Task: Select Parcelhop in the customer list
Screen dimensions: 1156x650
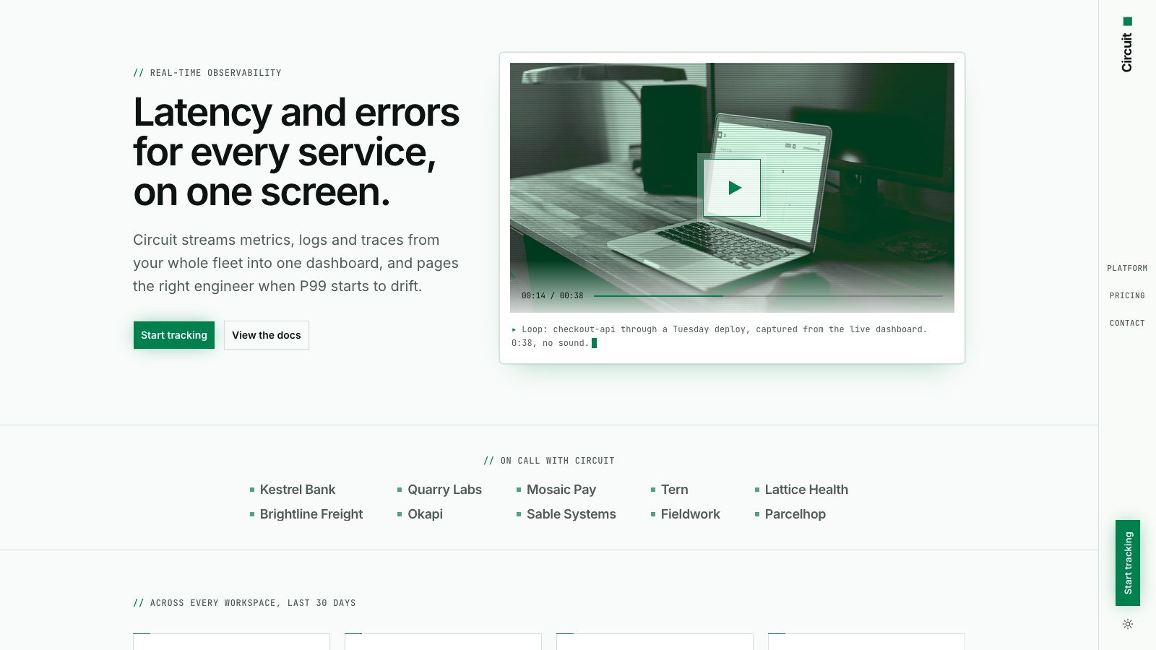Action: pyautogui.click(x=790, y=514)
